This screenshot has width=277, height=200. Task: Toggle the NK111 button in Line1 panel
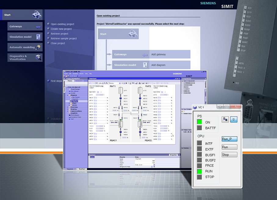pyautogui.click(x=95, y=98)
